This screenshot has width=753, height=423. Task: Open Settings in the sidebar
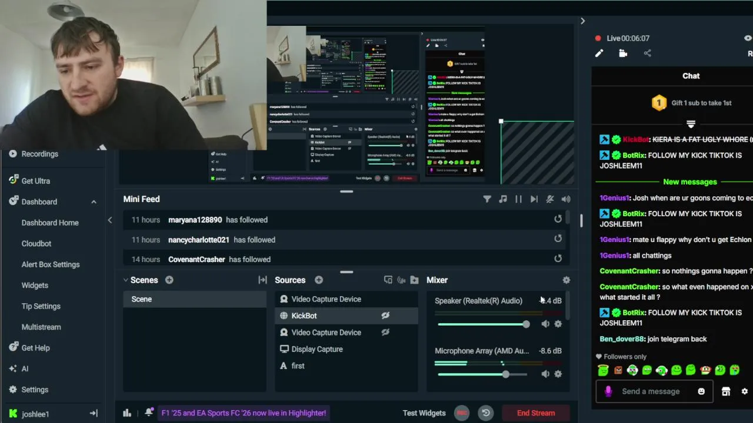pyautogui.click(x=35, y=390)
